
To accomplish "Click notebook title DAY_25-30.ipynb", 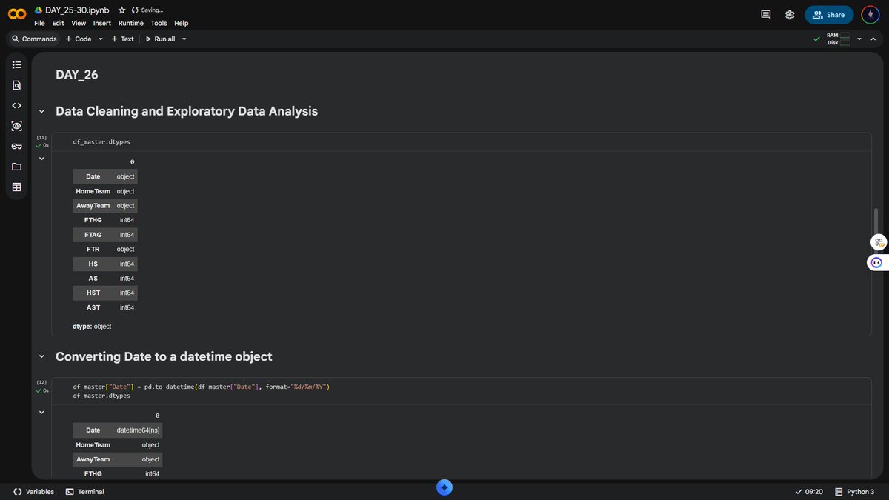I will (x=77, y=10).
